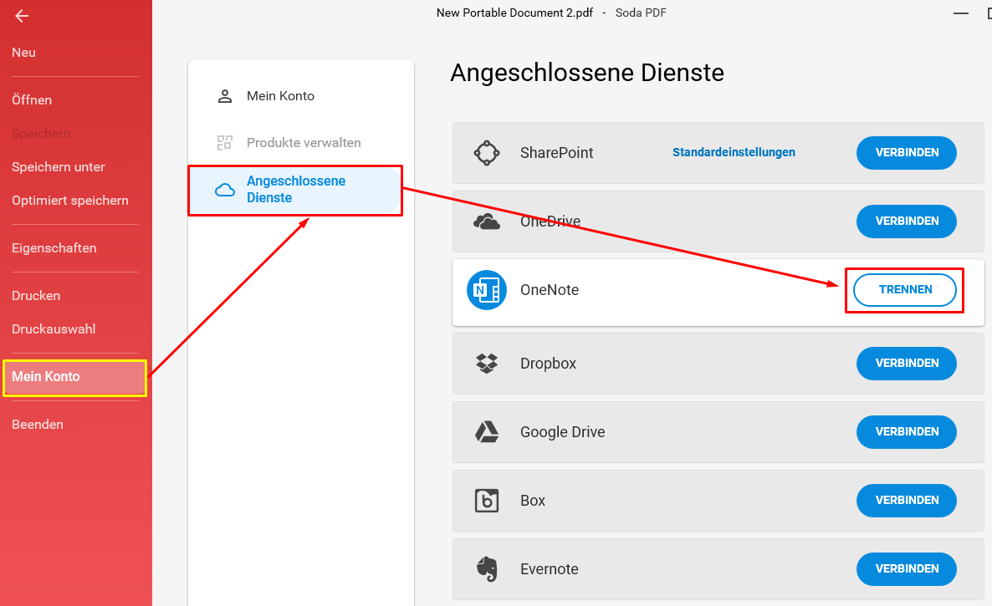Connect Box with Verbinden

tap(907, 501)
